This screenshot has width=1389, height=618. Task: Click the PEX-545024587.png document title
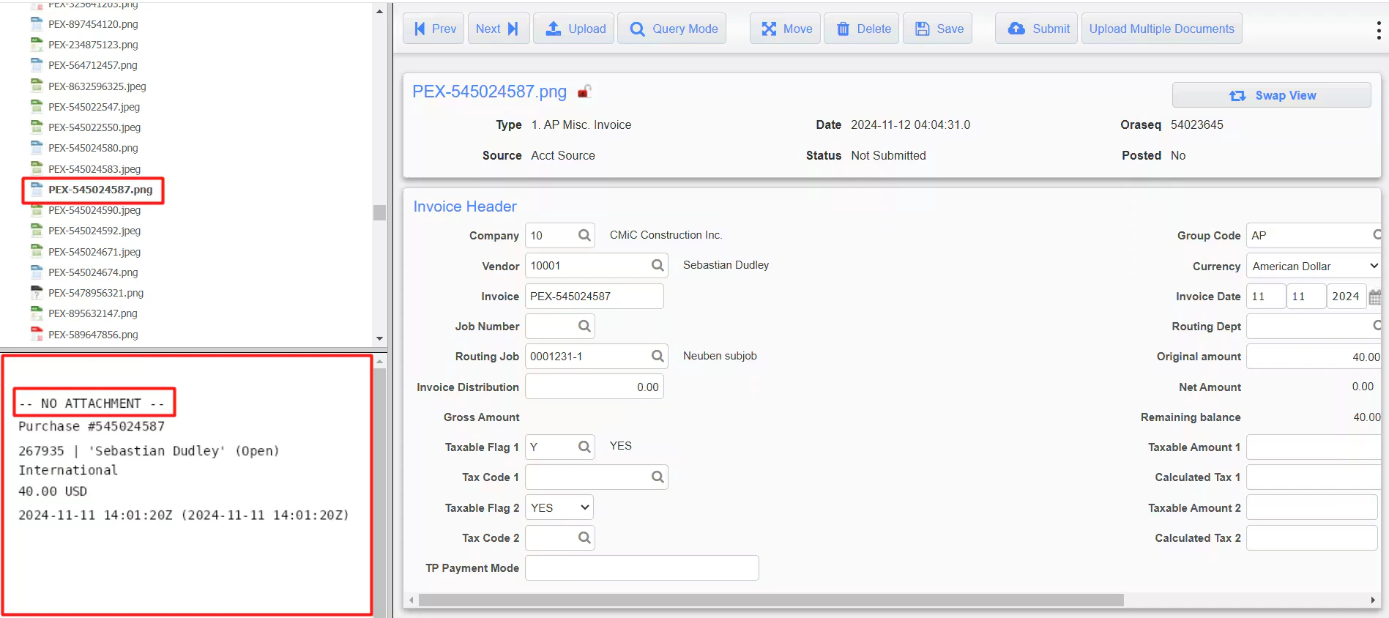[489, 92]
